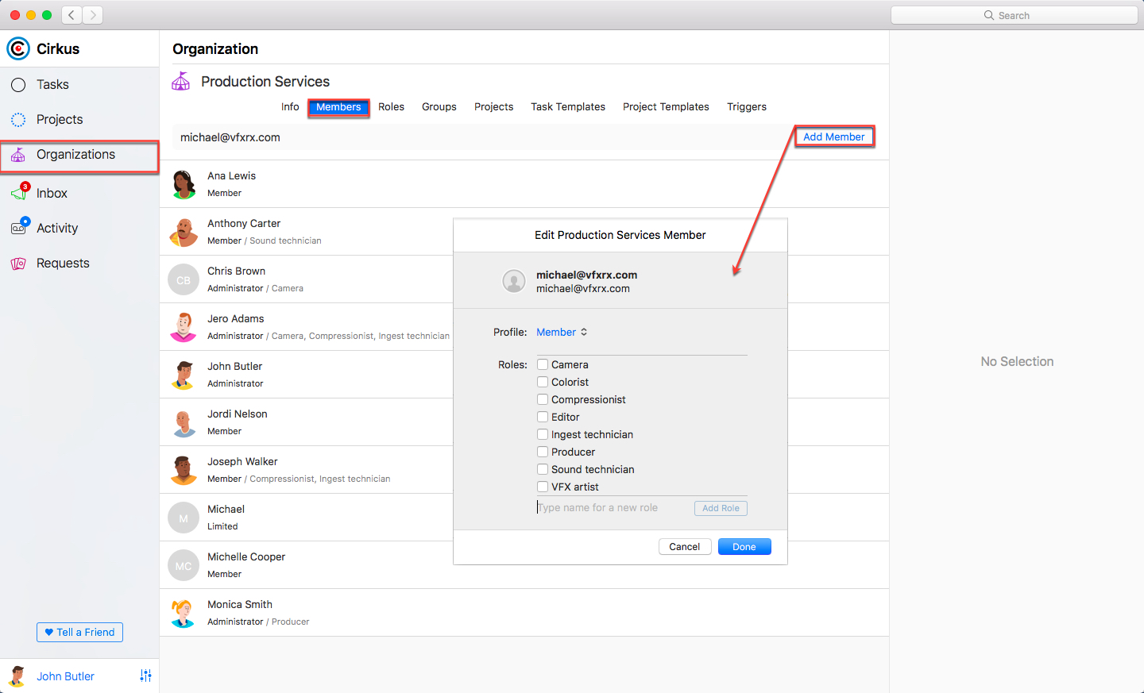1144x693 pixels.
Task: Select the Monica Smith member row
Action: click(x=524, y=613)
